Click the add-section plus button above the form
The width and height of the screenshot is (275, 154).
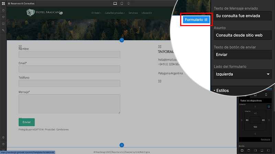(x=122, y=40)
